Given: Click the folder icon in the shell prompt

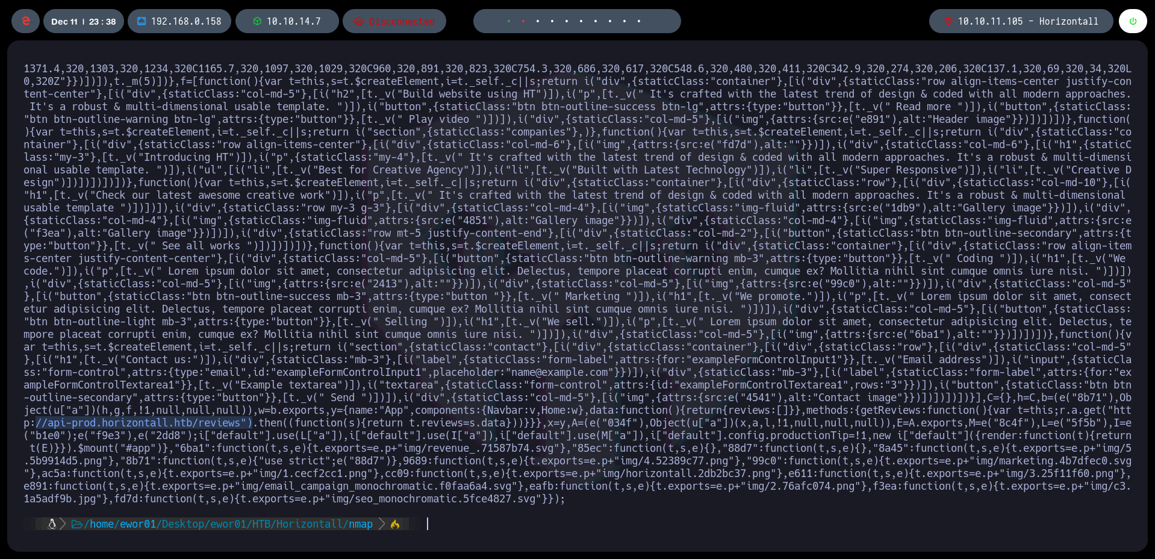Looking at the screenshot, I should click(x=77, y=524).
